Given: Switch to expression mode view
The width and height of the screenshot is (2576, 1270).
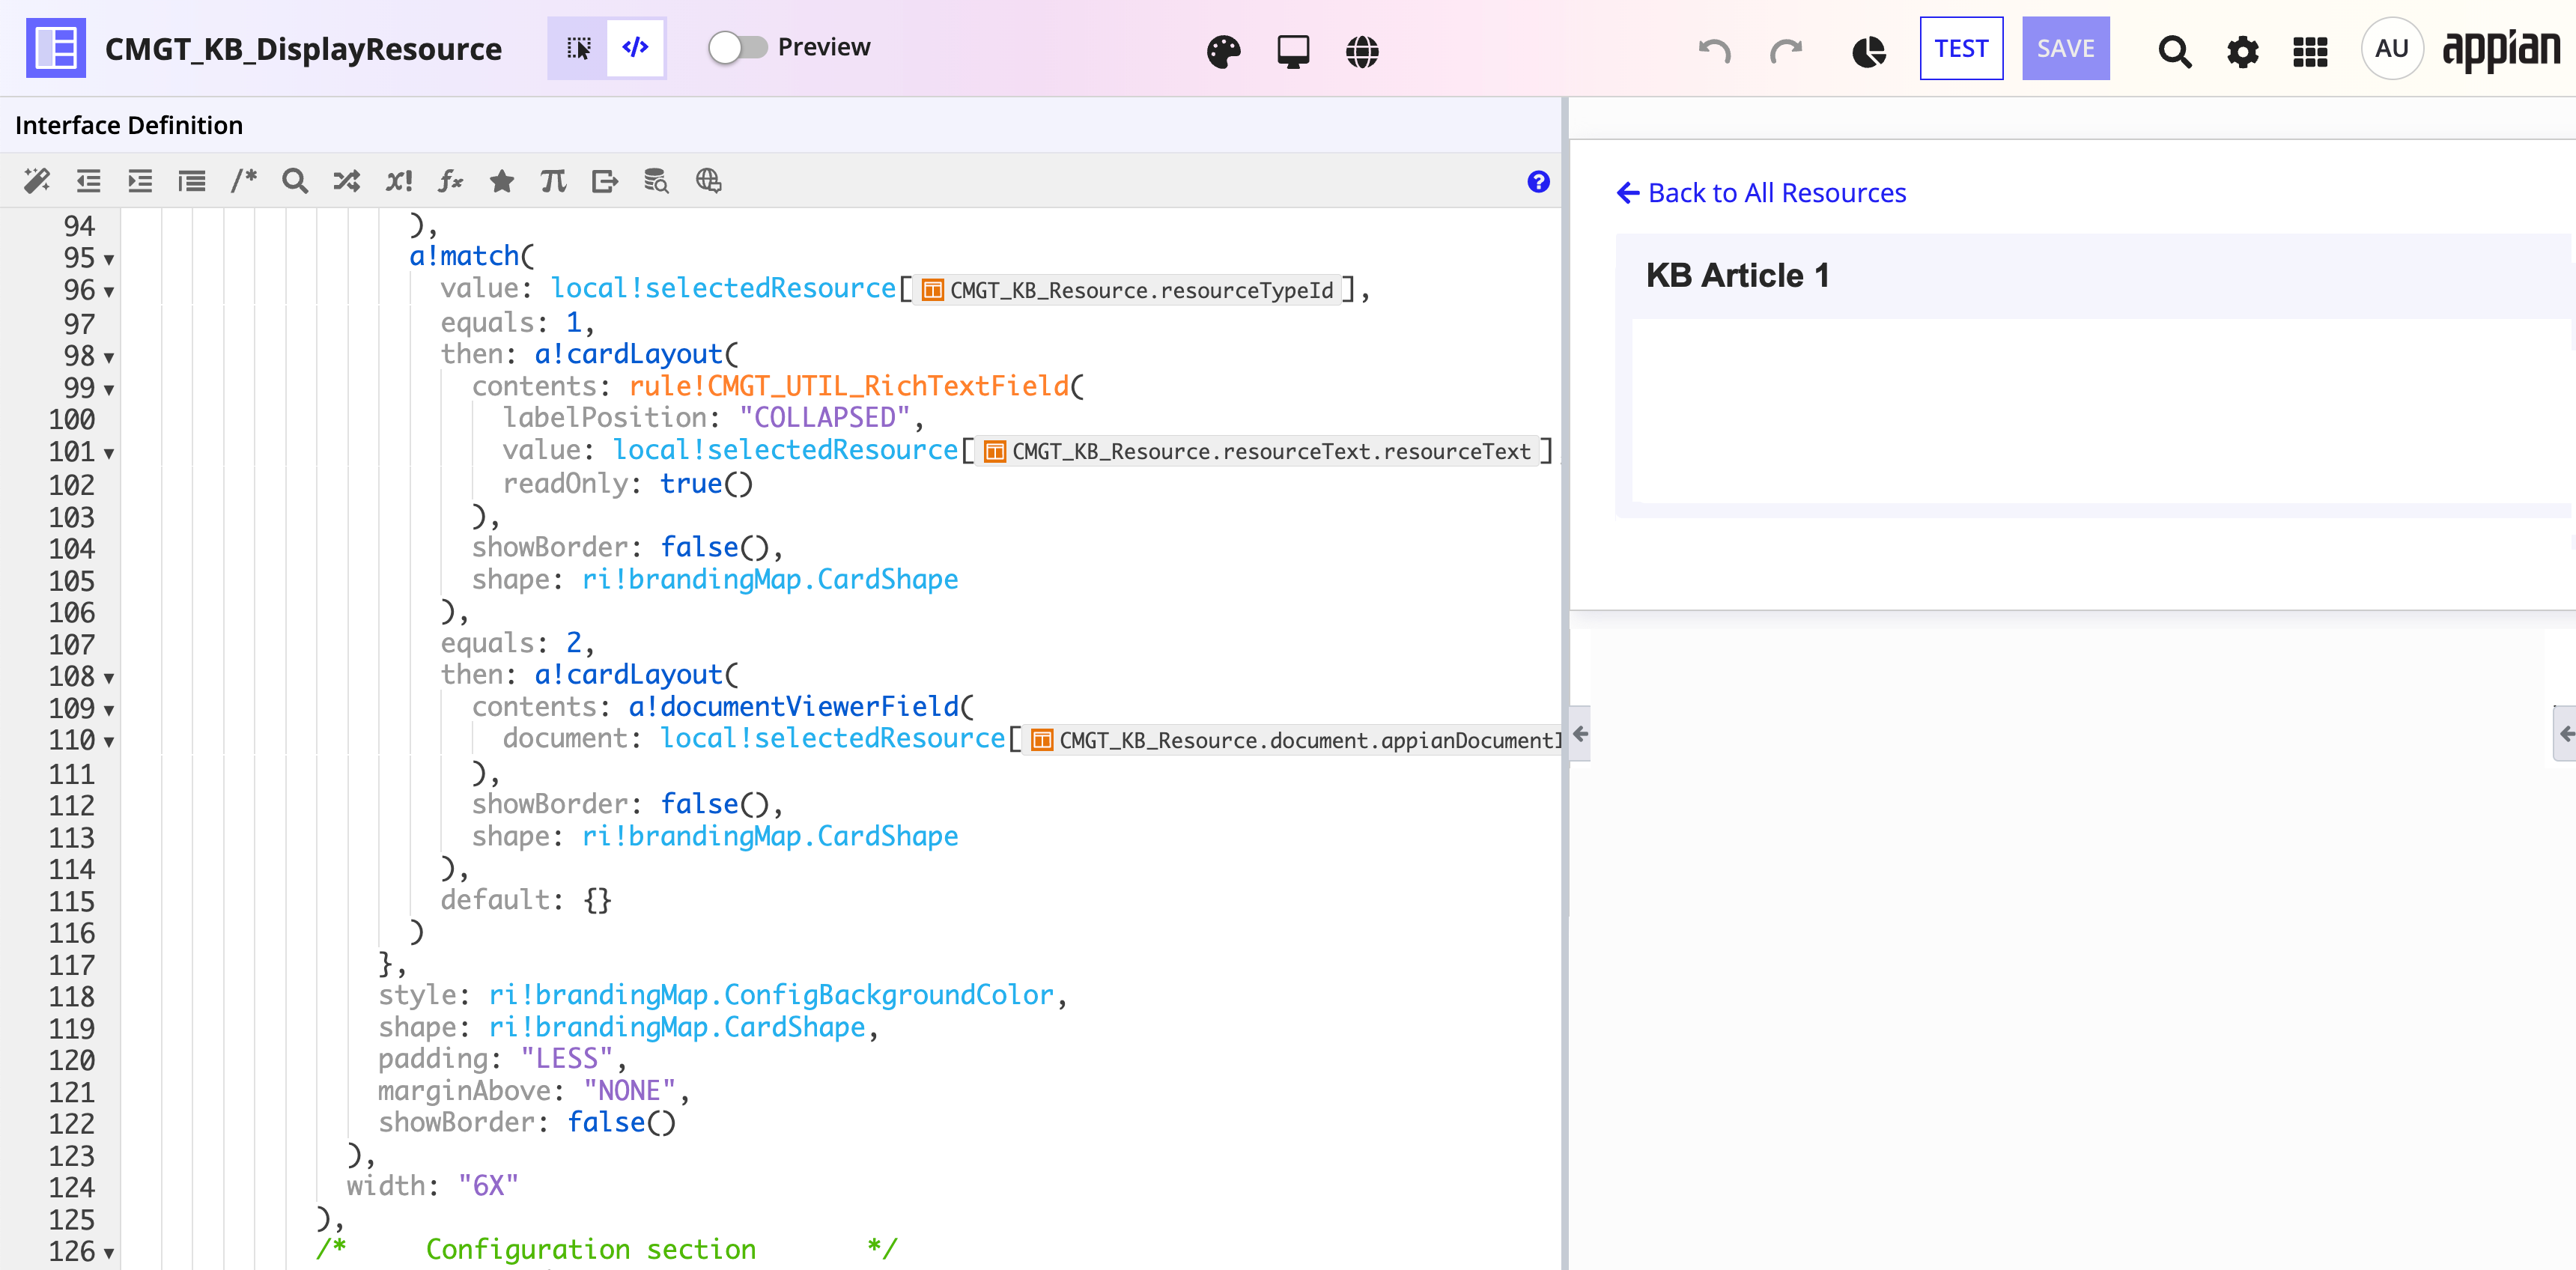Looking at the screenshot, I should click(x=635, y=48).
